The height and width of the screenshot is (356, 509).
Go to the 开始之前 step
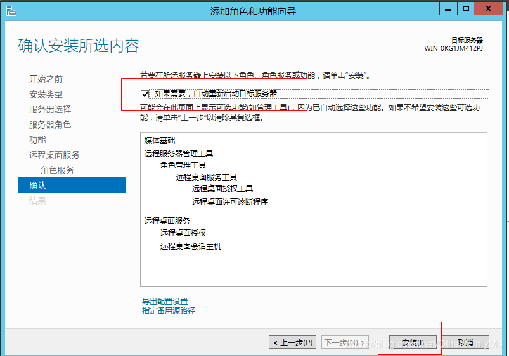46,79
